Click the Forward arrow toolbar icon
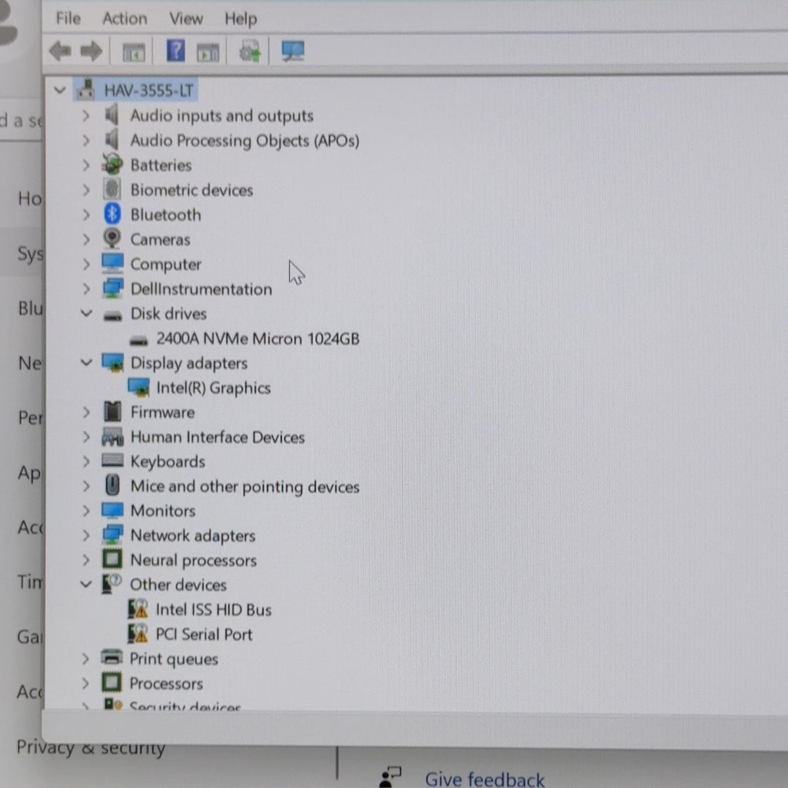Viewport: 788px width, 788px height. click(91, 51)
